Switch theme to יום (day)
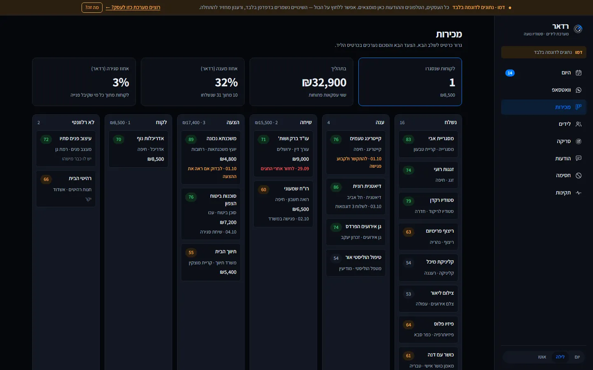 577,357
